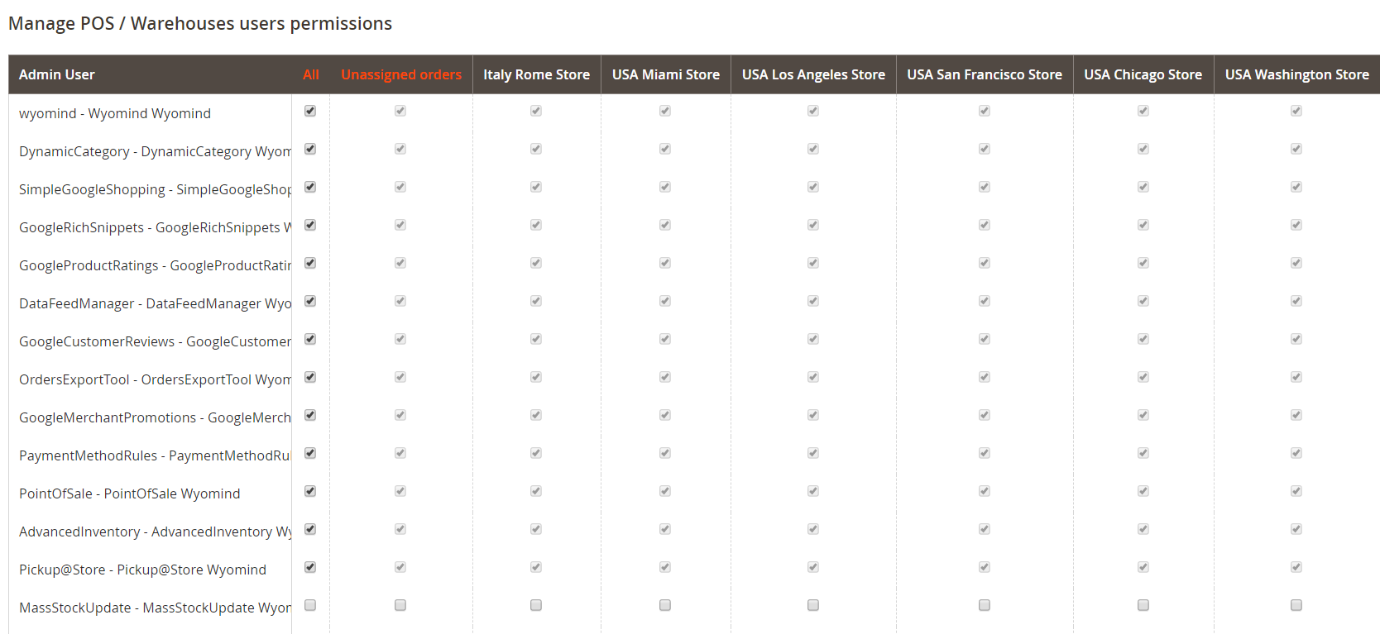Click the USA Washington Store header

pos(1296,74)
